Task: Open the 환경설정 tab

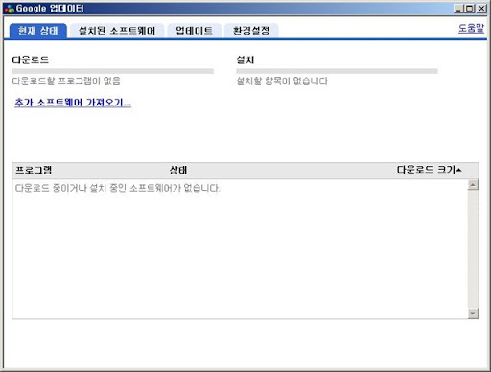Action: click(251, 31)
